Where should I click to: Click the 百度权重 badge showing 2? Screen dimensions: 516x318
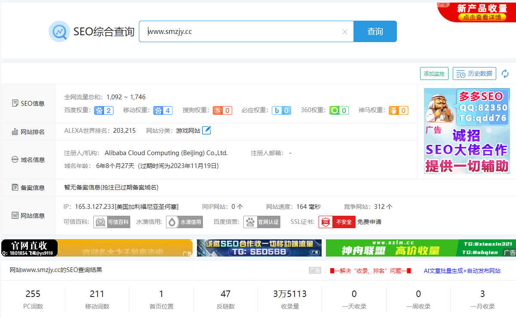point(104,110)
